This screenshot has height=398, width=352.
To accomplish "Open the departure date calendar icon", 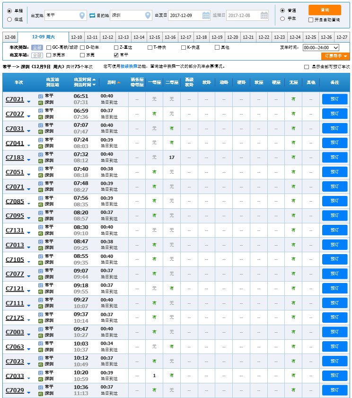I will 206,16.
